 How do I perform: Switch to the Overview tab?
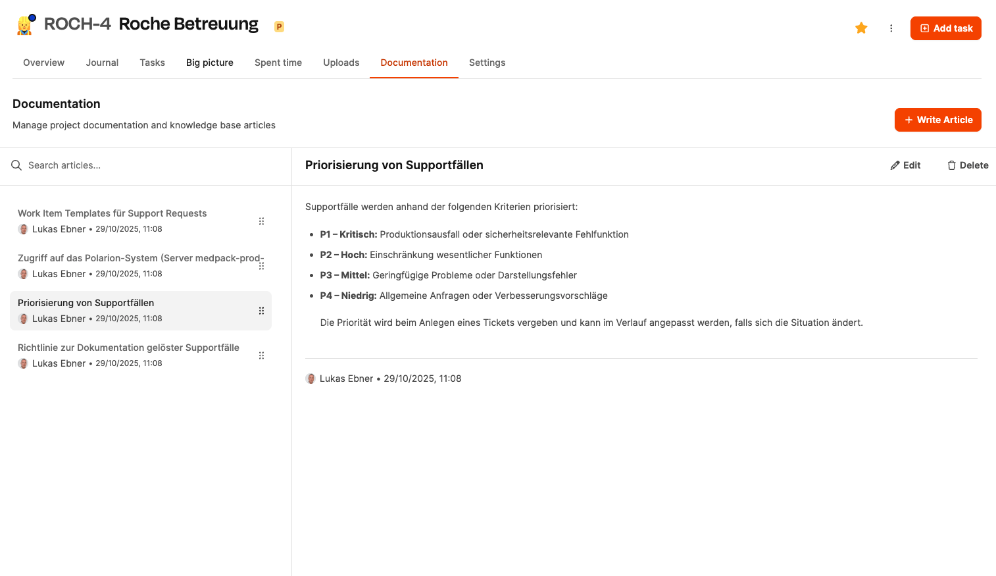[43, 63]
